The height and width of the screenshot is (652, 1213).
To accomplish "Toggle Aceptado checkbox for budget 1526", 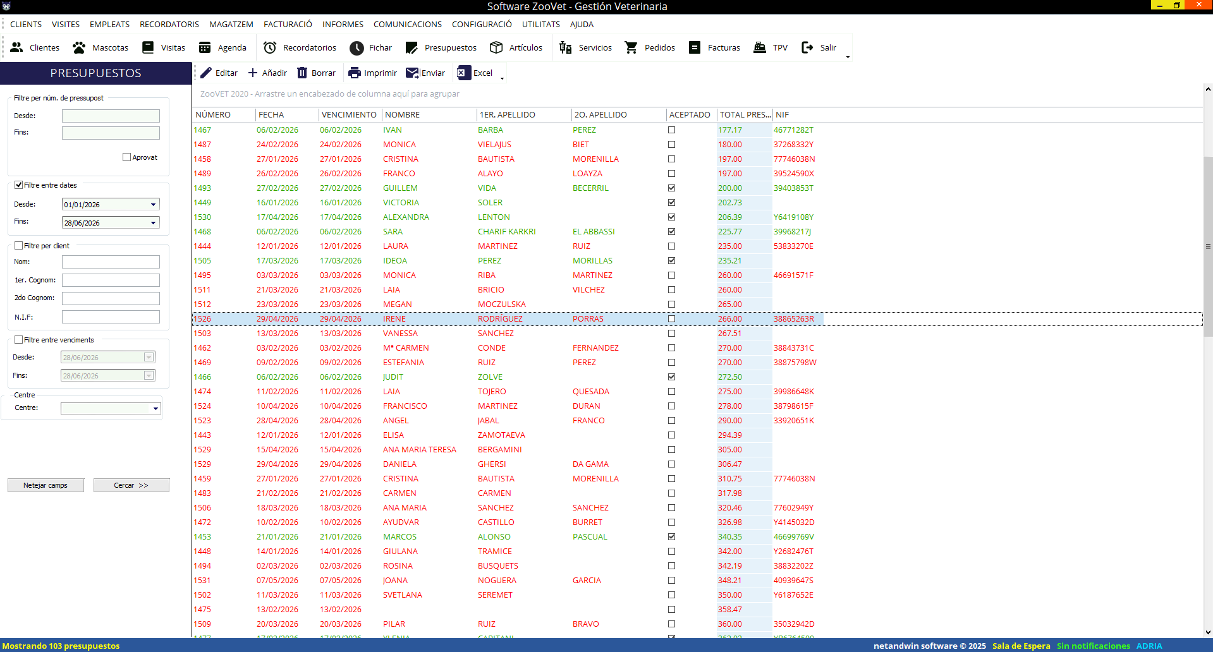I will click(671, 319).
